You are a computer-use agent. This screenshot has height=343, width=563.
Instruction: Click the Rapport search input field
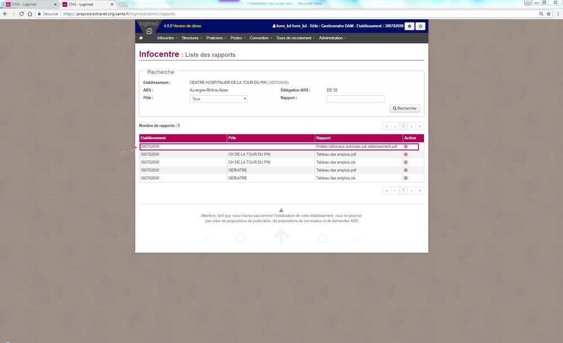[x=355, y=98]
